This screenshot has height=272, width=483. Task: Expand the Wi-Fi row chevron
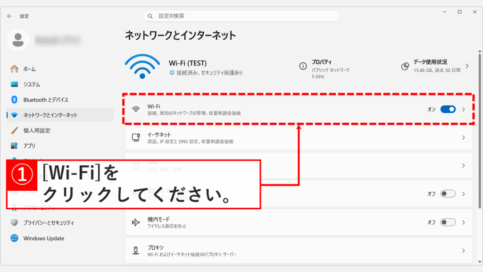point(464,110)
